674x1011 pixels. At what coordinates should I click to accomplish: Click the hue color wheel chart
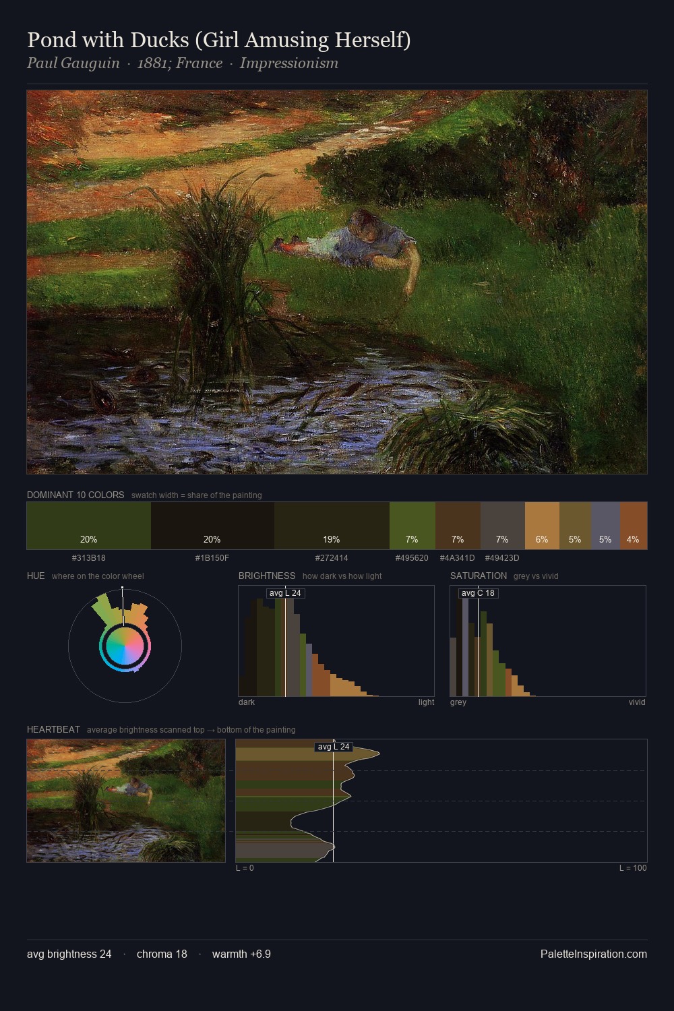(125, 646)
